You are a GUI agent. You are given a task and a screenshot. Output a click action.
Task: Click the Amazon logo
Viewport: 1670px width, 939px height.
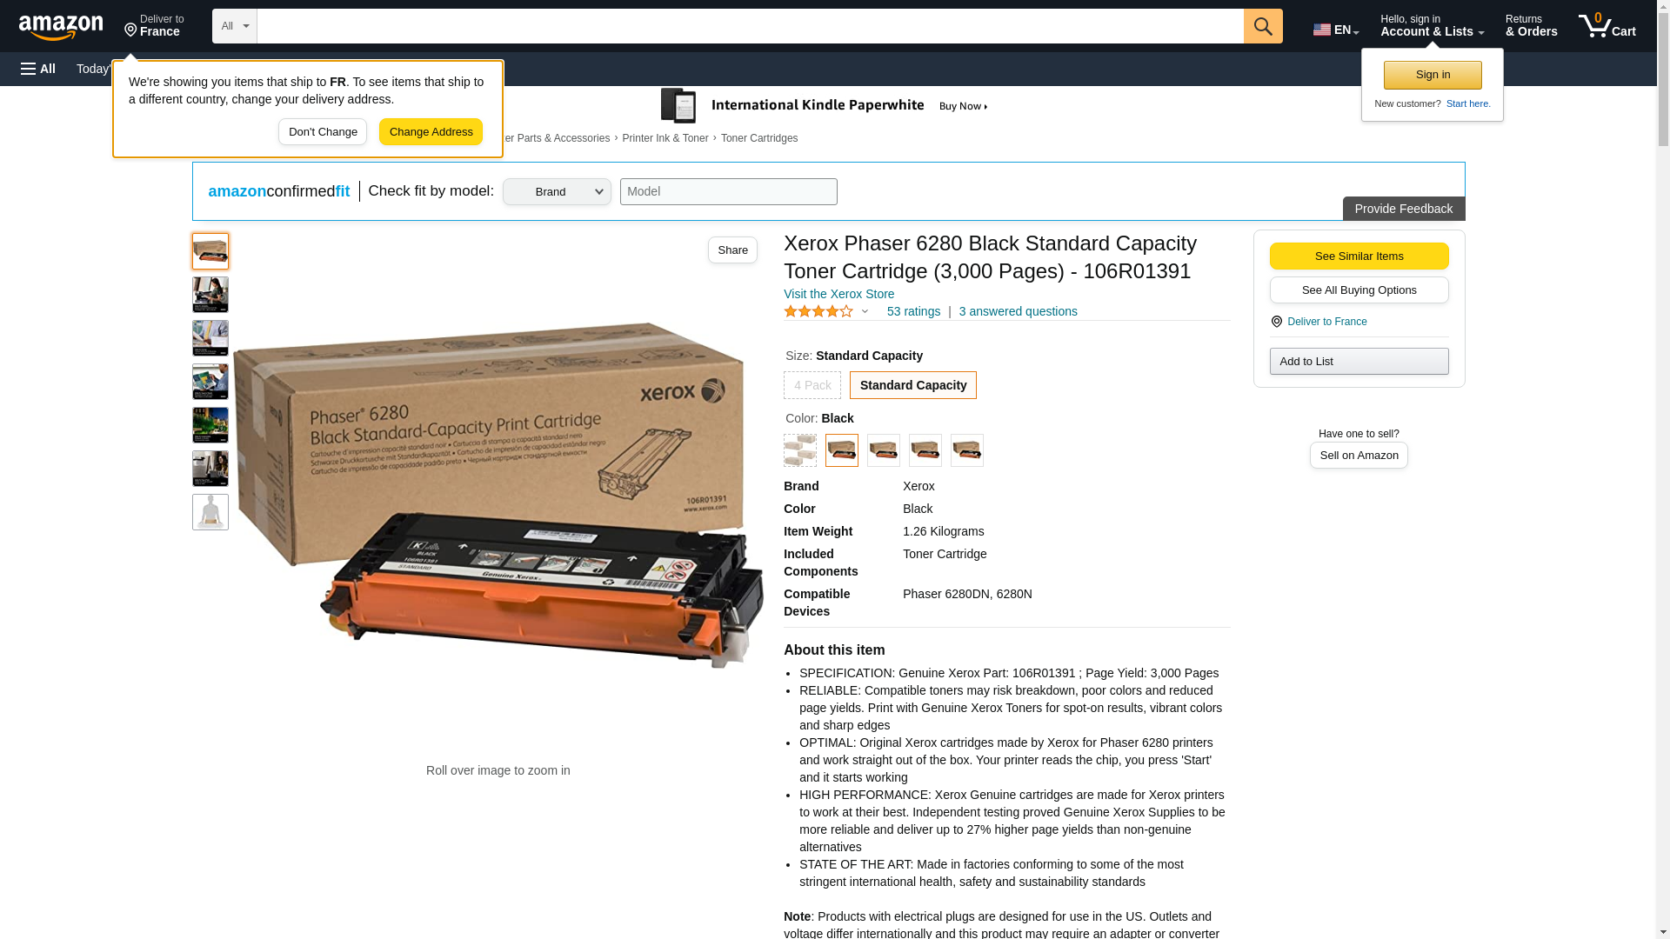coord(61,27)
